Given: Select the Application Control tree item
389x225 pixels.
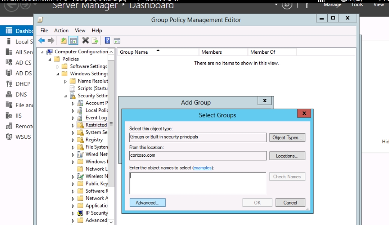Looking at the screenshot, I should (96, 206).
